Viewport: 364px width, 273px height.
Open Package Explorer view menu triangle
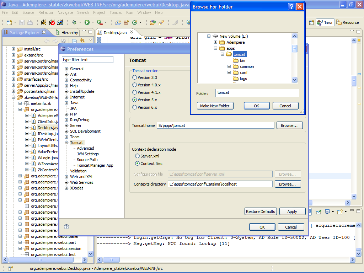pyautogui.click(x=90, y=40)
